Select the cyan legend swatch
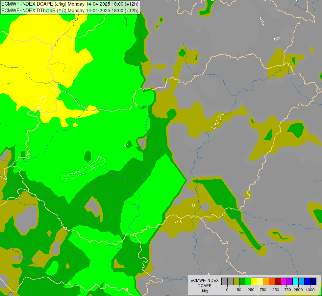The height and width of the screenshot is (296, 322). coord(295,281)
